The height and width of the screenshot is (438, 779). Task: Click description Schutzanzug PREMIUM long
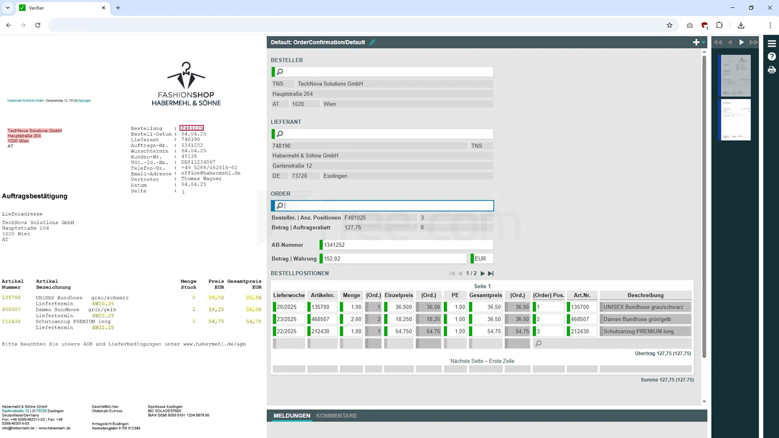tap(646, 331)
